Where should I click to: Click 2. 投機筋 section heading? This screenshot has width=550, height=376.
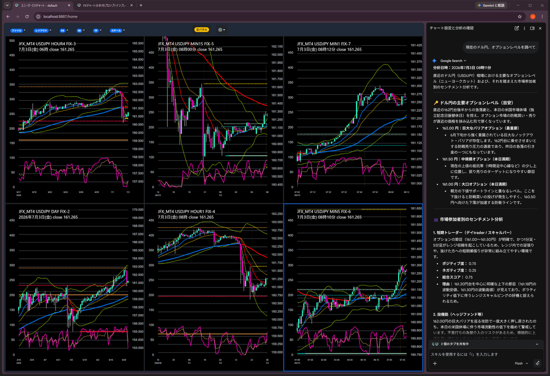point(458,314)
